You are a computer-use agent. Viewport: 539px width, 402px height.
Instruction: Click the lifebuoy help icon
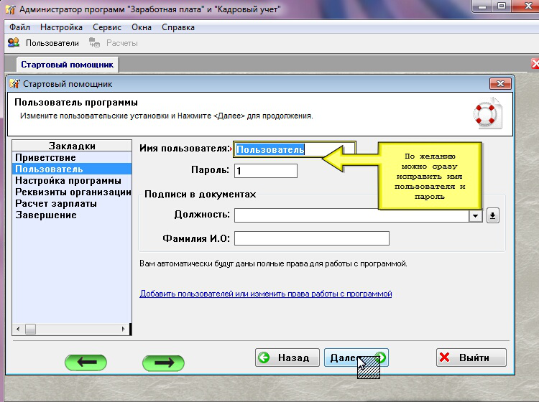click(x=488, y=113)
